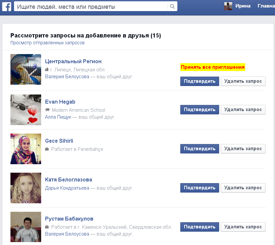Delete request from Центральный Регион
Screen dimensions: 275x245
(x=243, y=81)
